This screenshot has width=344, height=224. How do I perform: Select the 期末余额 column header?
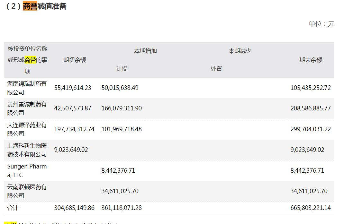tap(311, 60)
